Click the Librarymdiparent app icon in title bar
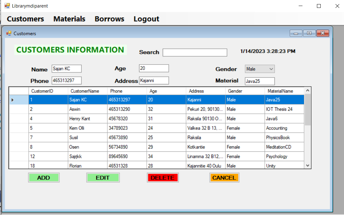 (7, 6)
